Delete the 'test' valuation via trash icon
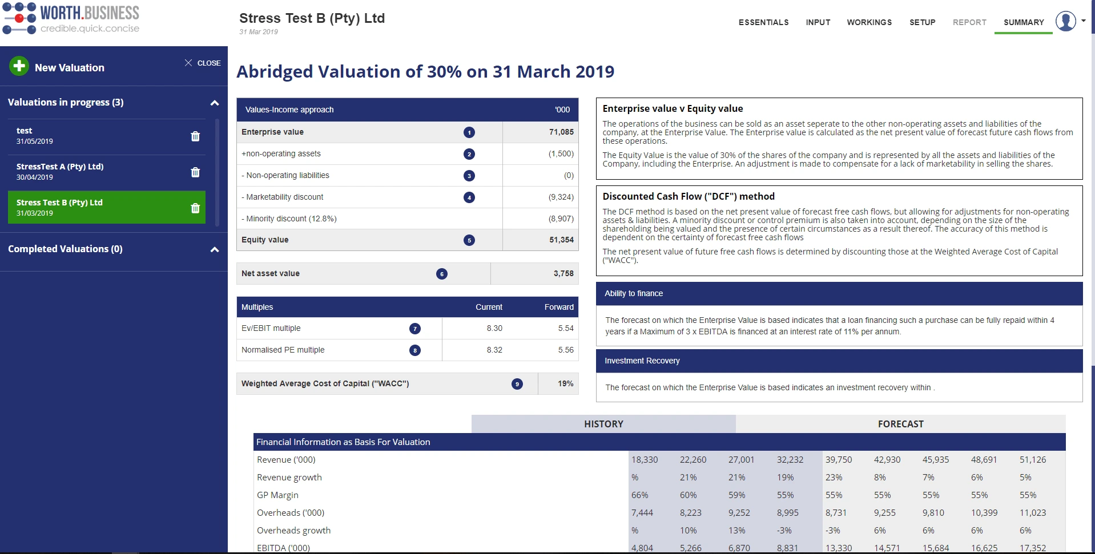 click(195, 136)
